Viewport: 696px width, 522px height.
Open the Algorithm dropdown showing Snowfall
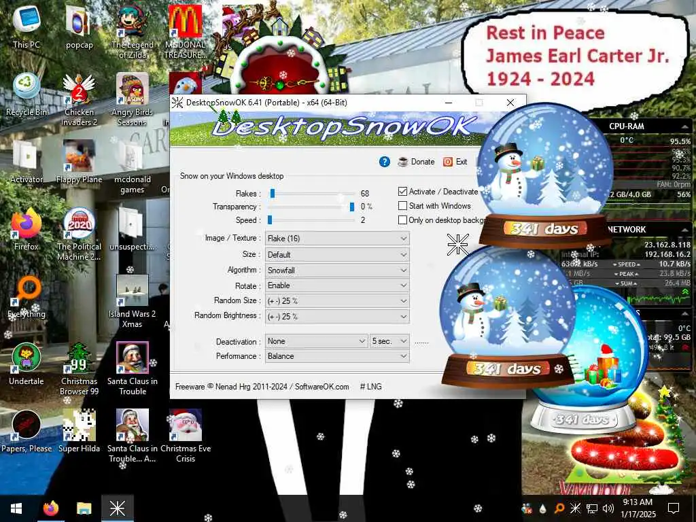337,271
